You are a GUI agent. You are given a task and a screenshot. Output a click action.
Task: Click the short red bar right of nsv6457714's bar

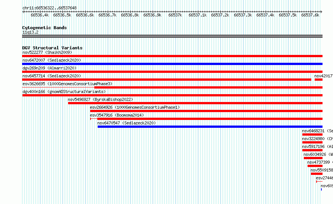[x=318, y=80]
